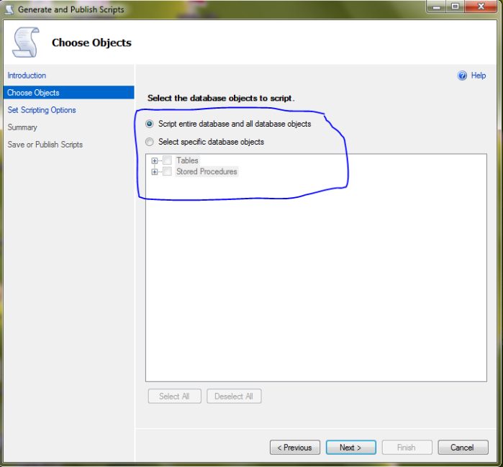
Task: Click the wizard icon in title bar
Action: coord(9,9)
